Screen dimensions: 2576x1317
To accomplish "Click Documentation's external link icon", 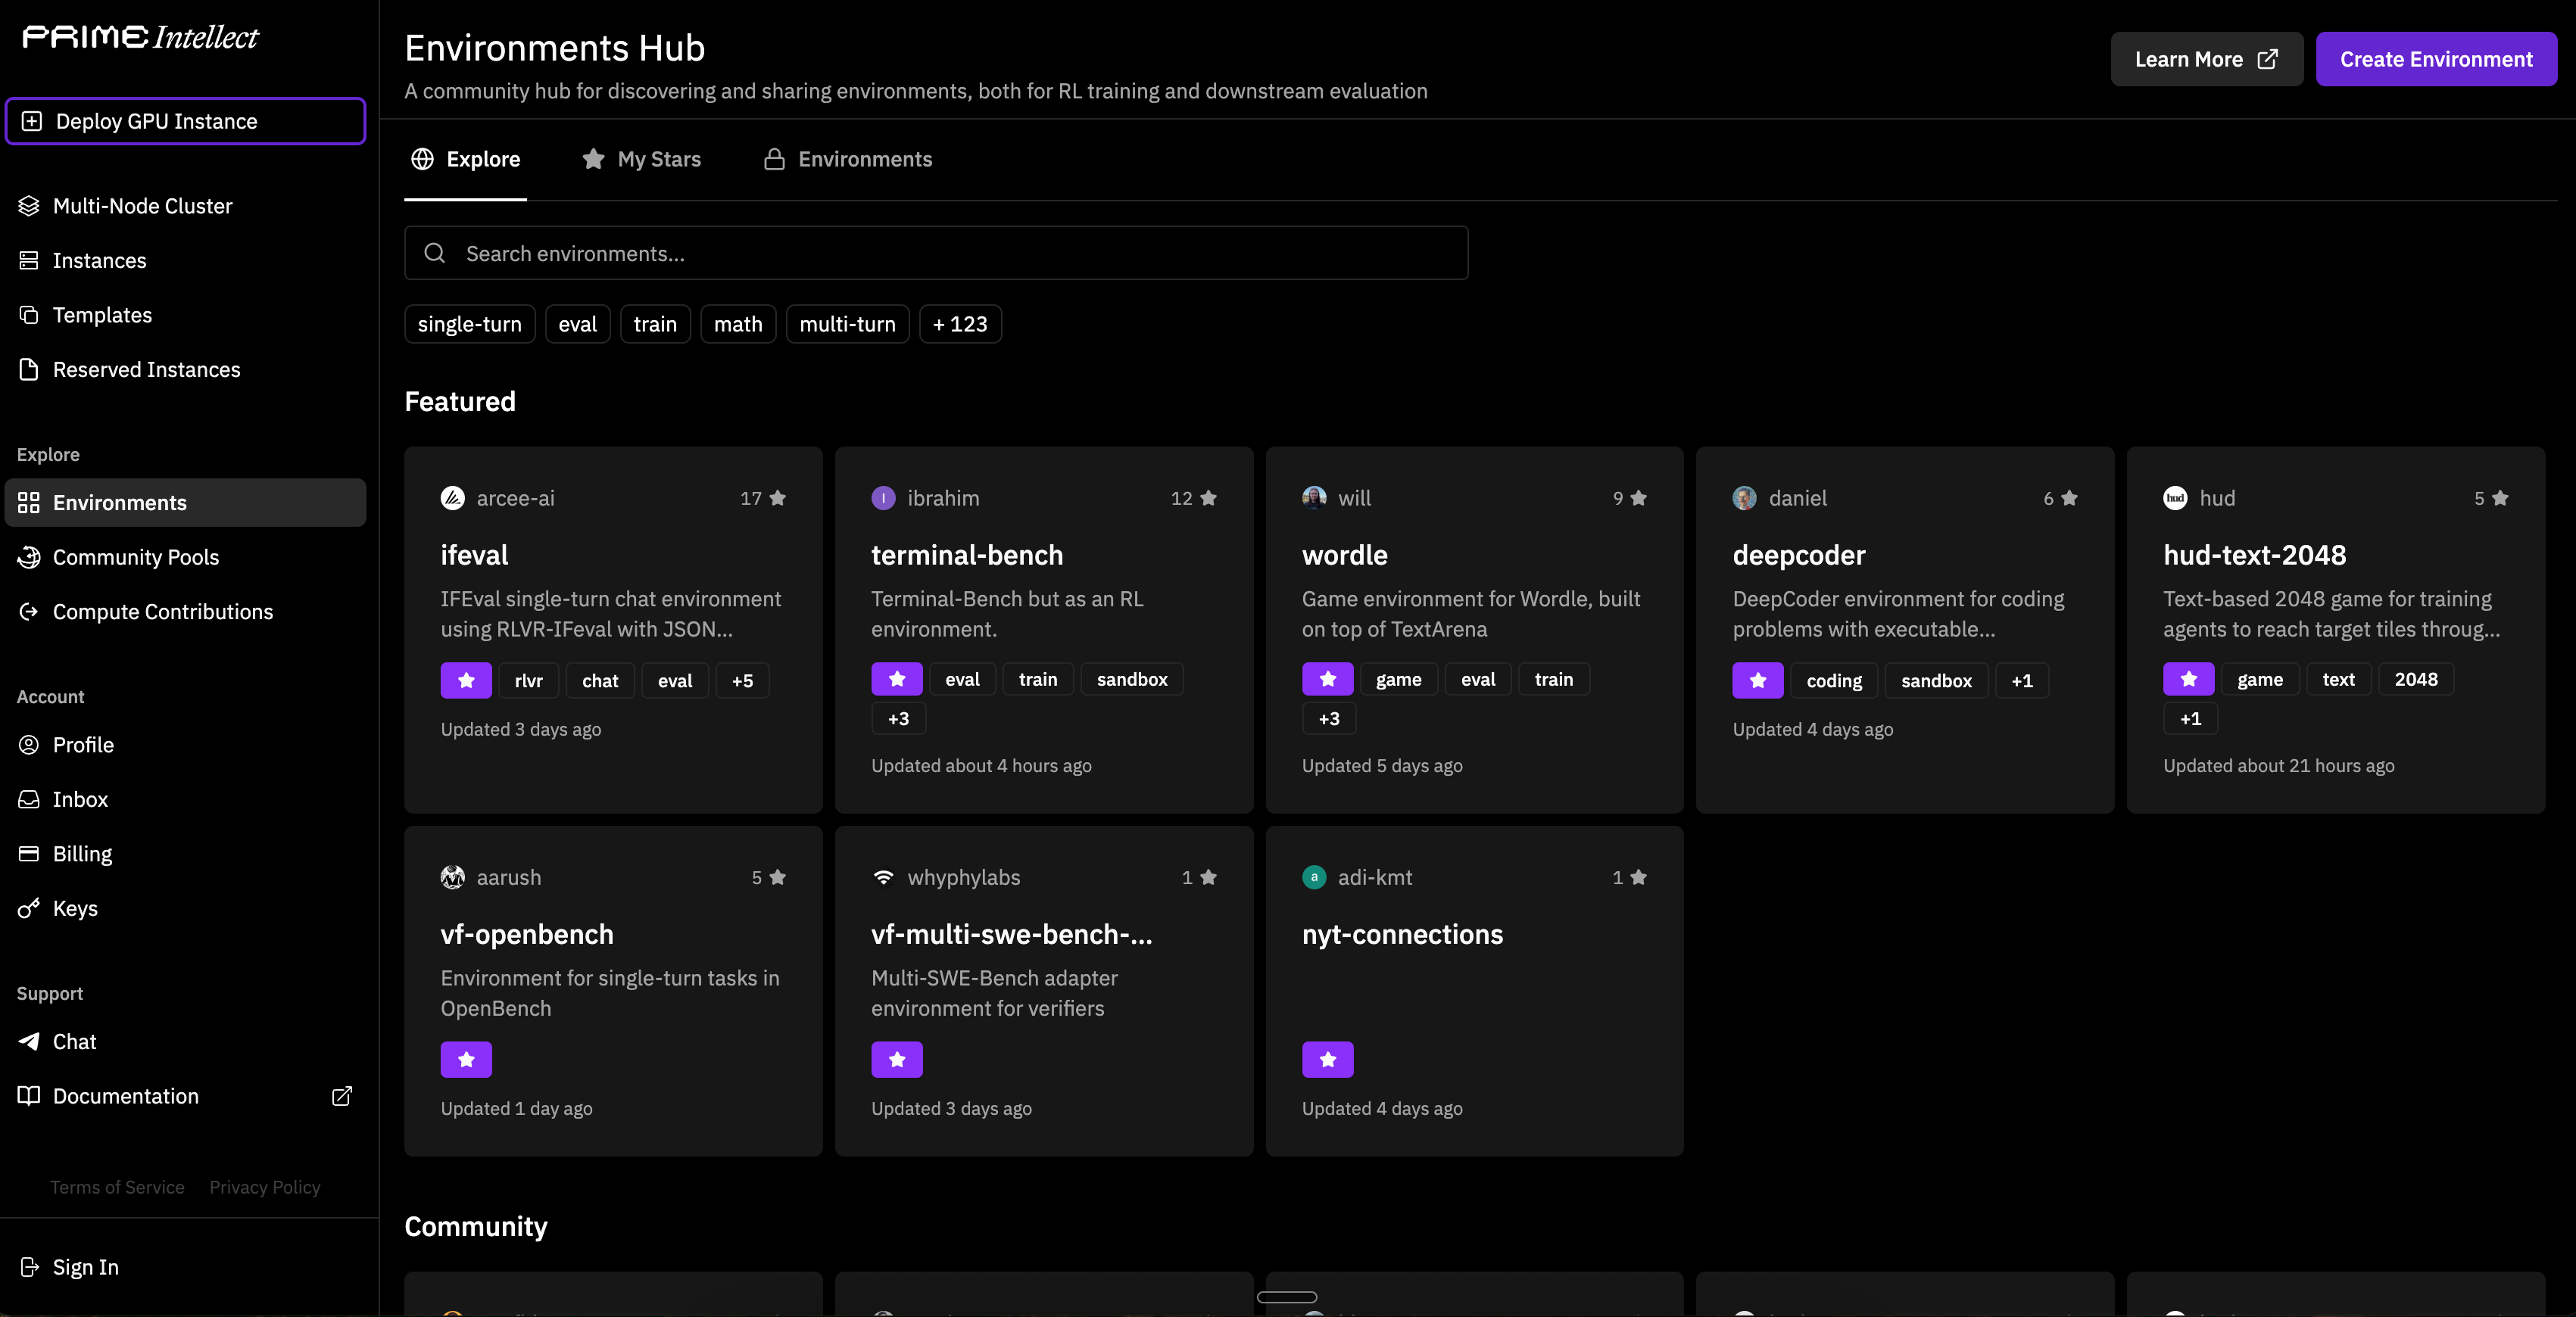I will [342, 1096].
